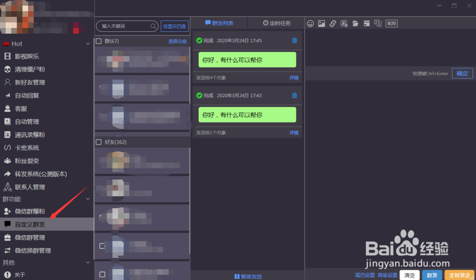View 详情 for the 1-recipient broadcast
This screenshot has width=476, height=280.
(294, 132)
